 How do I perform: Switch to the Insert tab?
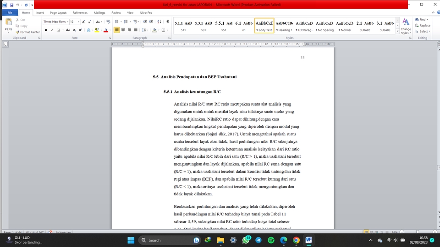40,13
